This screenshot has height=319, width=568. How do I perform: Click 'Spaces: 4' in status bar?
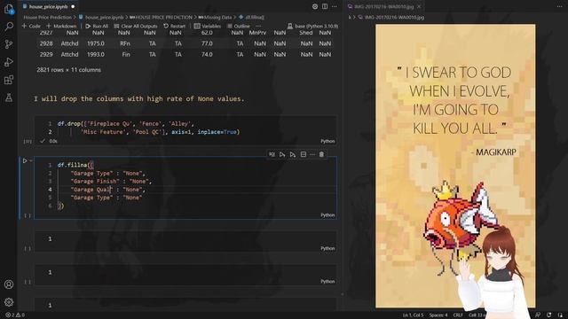[x=438, y=315]
